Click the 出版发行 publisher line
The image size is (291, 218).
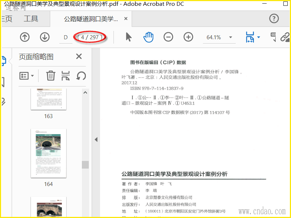pos(159,205)
